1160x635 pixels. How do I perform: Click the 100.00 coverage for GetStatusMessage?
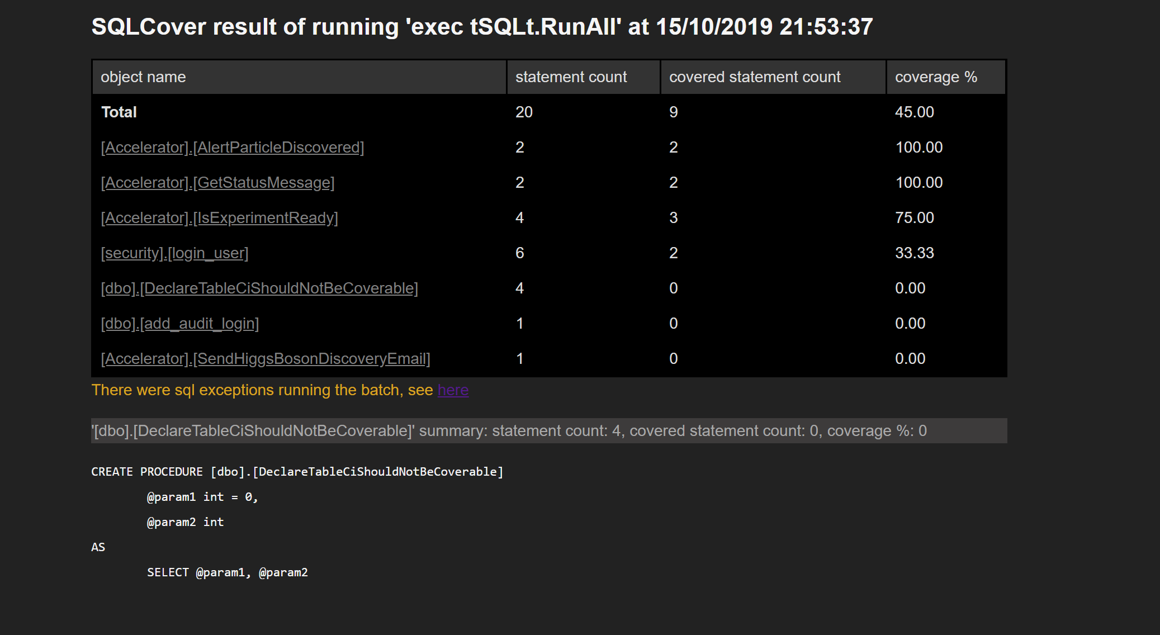919,183
